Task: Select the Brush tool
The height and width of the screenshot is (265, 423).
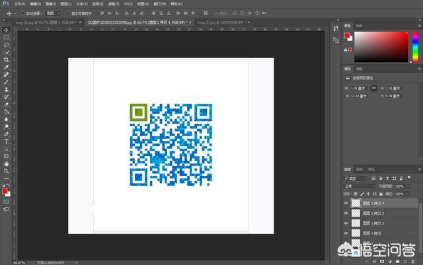Action: [6, 82]
